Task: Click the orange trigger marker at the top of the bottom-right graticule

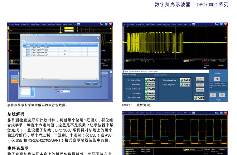Action: [176, 115]
